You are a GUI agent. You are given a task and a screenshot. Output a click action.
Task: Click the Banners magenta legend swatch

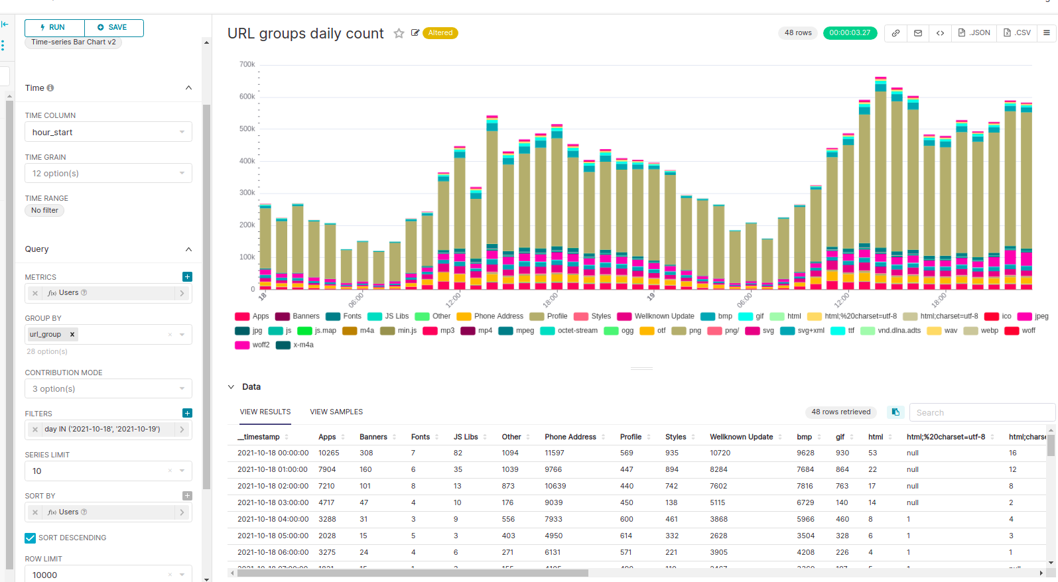[282, 316]
